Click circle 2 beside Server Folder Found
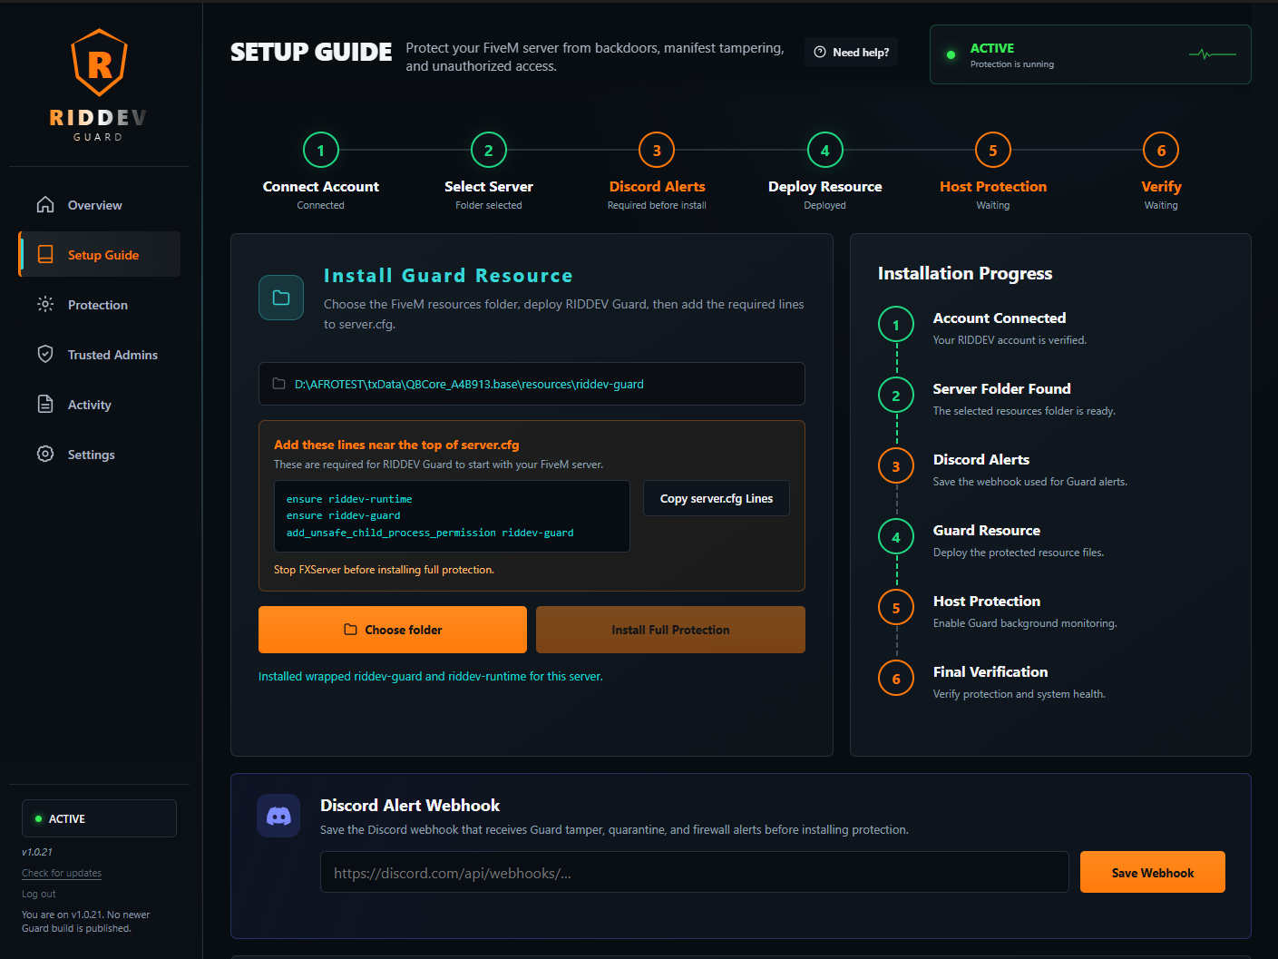This screenshot has height=959, width=1278. pyautogui.click(x=896, y=396)
